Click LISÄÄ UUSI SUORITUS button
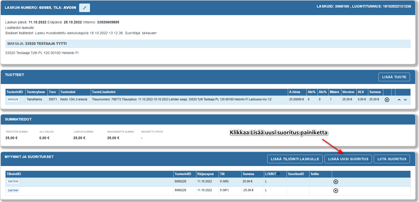The width and height of the screenshot is (419, 202). [x=348, y=159]
